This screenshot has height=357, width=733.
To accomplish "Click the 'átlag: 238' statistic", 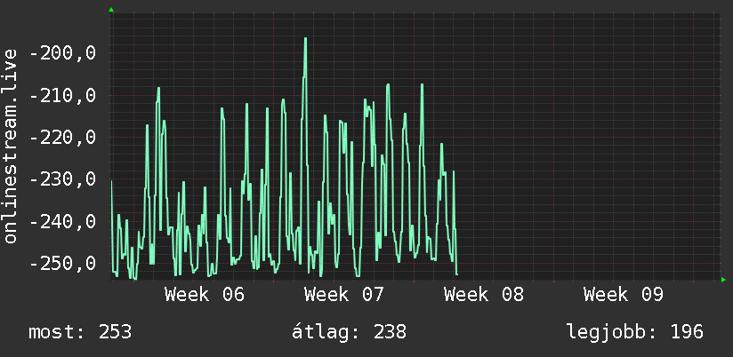I will 350,332.
